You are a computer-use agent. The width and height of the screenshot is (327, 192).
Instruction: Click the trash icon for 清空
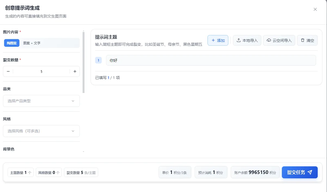coord(303,40)
